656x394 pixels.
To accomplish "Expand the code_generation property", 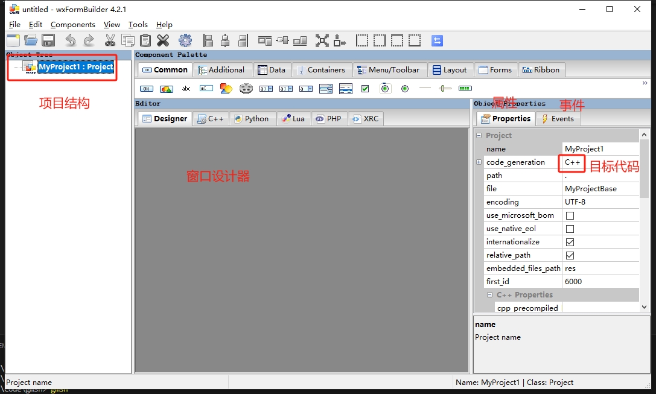I will tap(479, 162).
